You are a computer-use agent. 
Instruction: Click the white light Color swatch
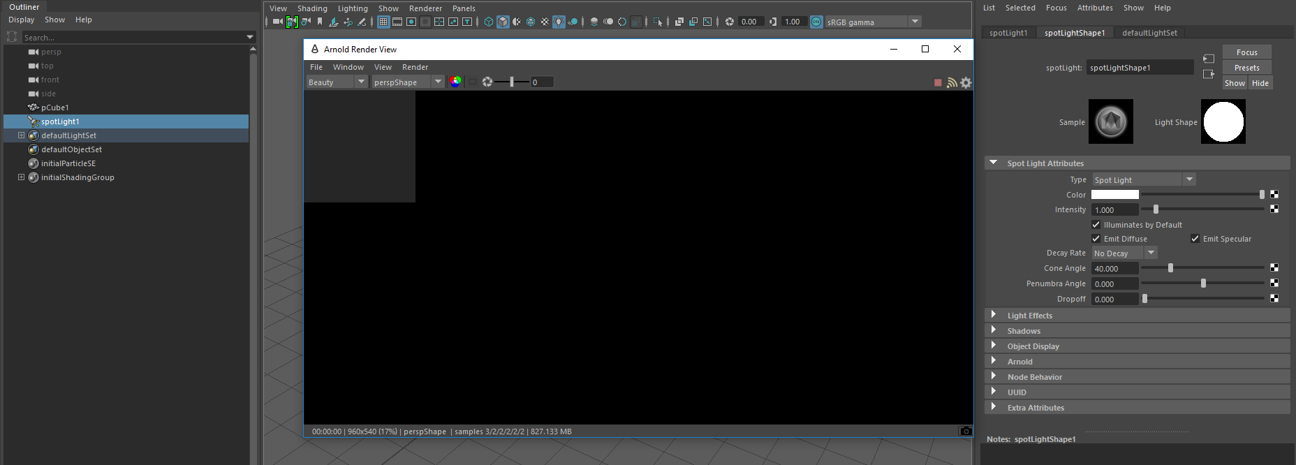point(1114,195)
